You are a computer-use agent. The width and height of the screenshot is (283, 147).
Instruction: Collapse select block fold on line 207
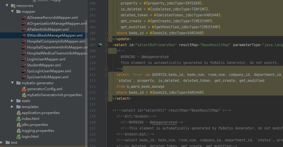pos(106,45)
